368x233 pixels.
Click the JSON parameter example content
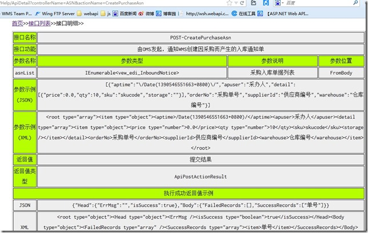click(201, 95)
